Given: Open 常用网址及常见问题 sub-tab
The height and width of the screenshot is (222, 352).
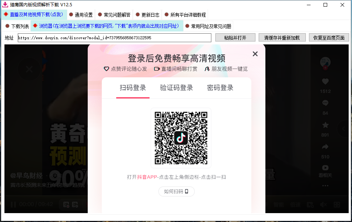Looking at the screenshot, I should (x=208, y=26).
